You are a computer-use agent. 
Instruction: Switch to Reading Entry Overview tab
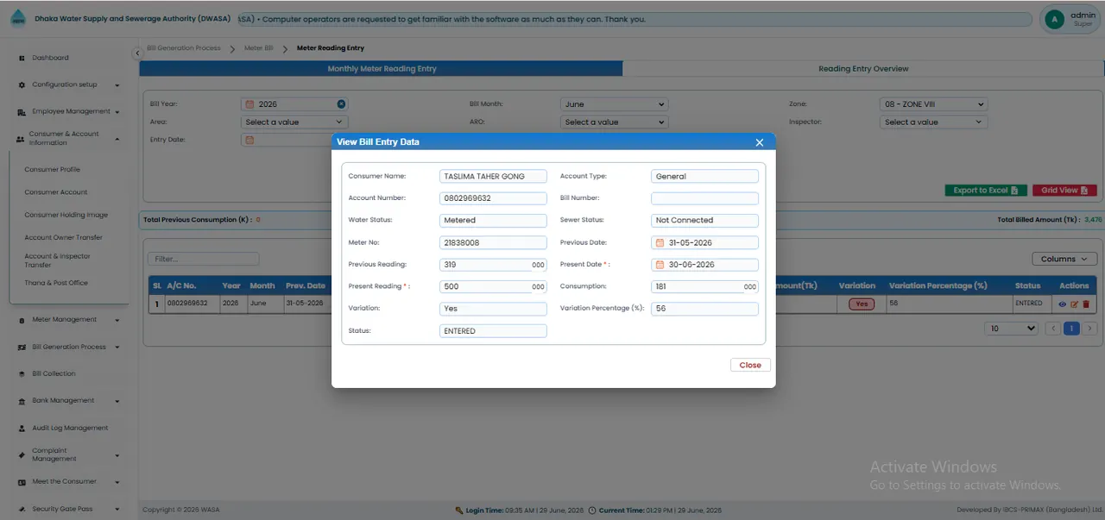tap(862, 69)
